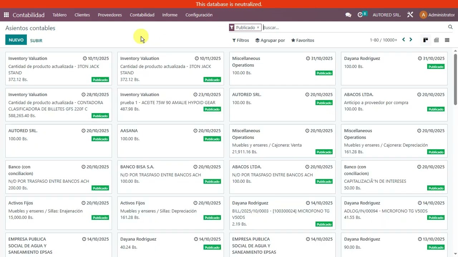
Task: Open the Proveedores menu
Action: [110, 15]
